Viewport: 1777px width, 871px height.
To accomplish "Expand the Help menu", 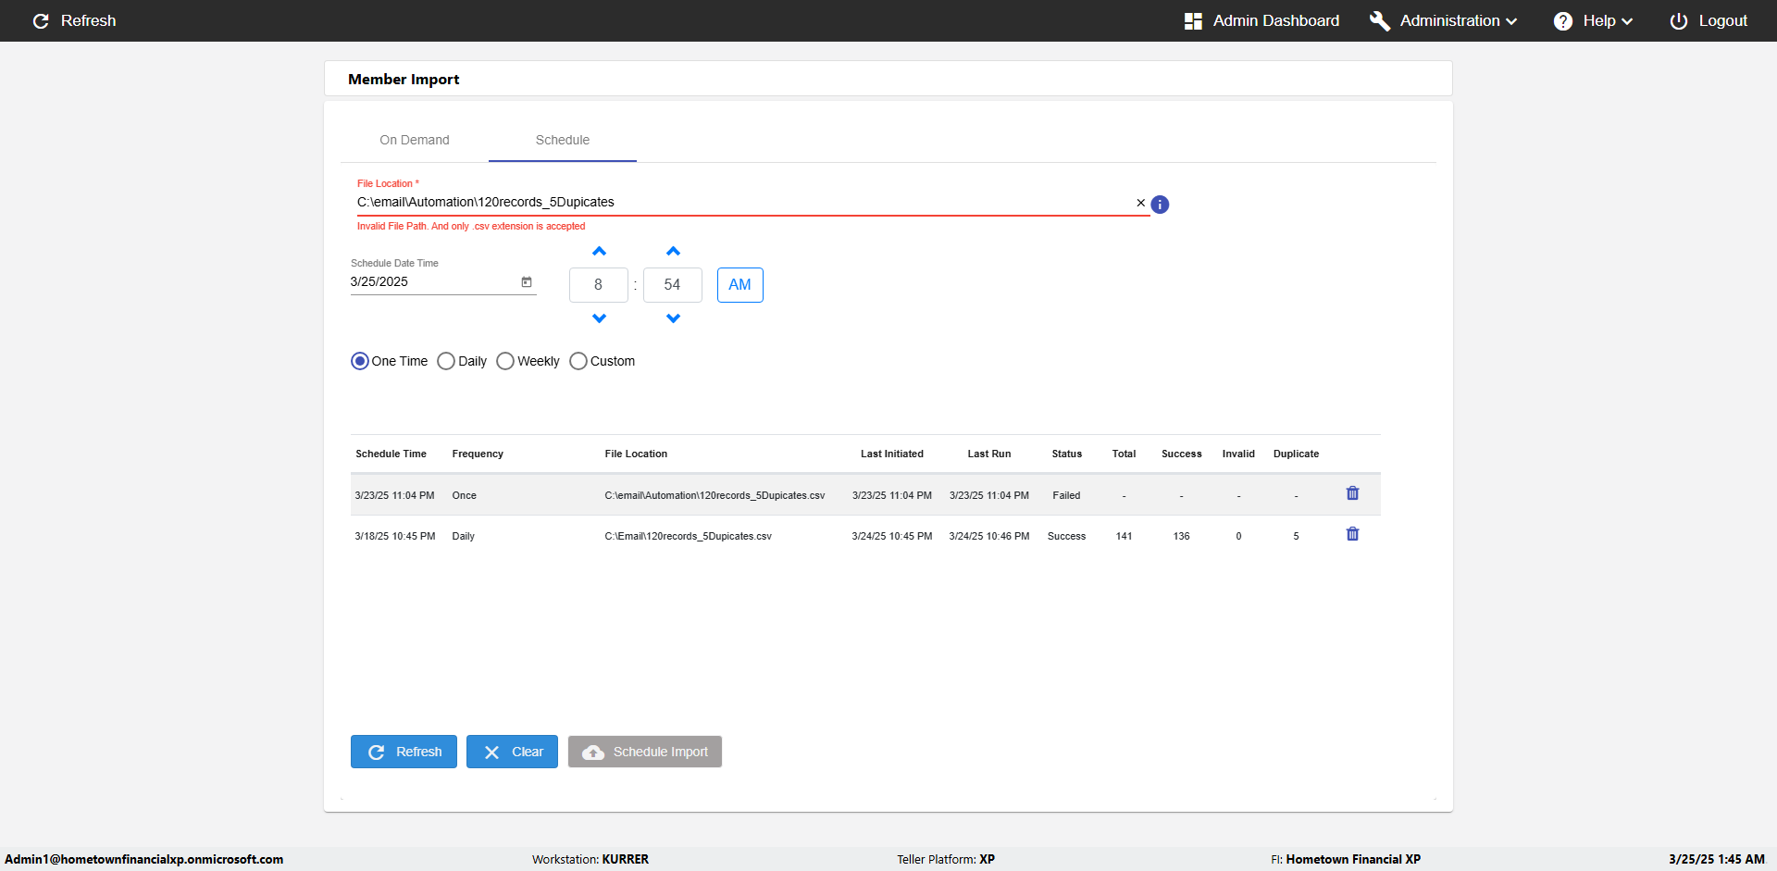I will [1593, 20].
